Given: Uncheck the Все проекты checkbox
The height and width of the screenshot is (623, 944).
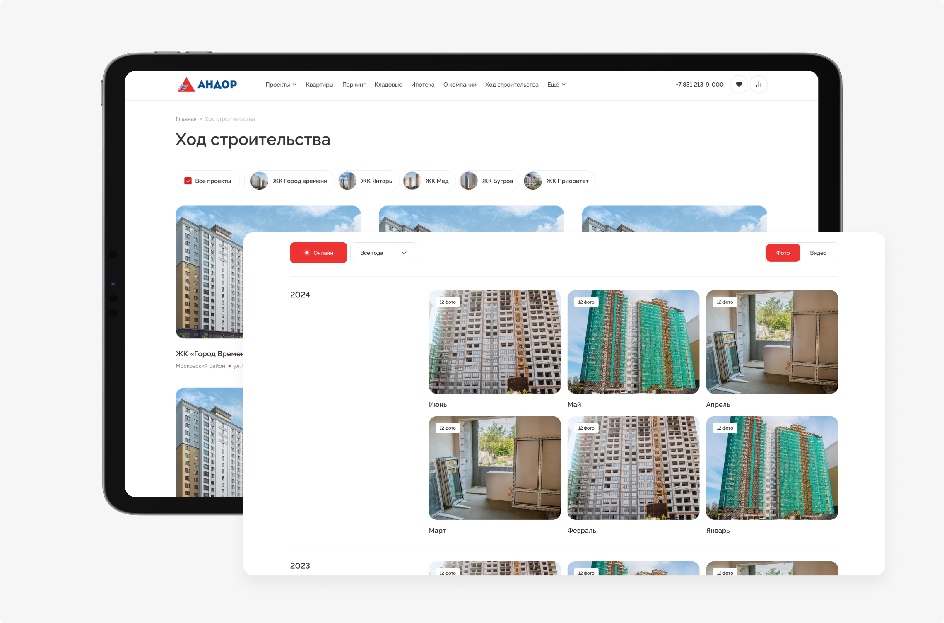Looking at the screenshot, I should (188, 181).
